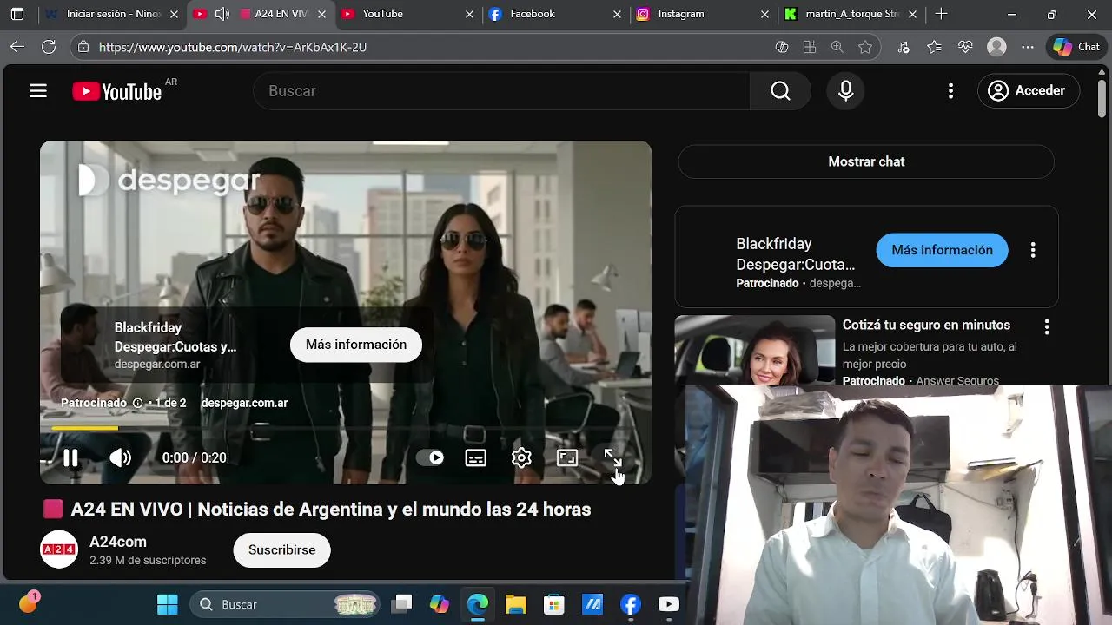
Task: Open the video title text
Action: pos(331,510)
